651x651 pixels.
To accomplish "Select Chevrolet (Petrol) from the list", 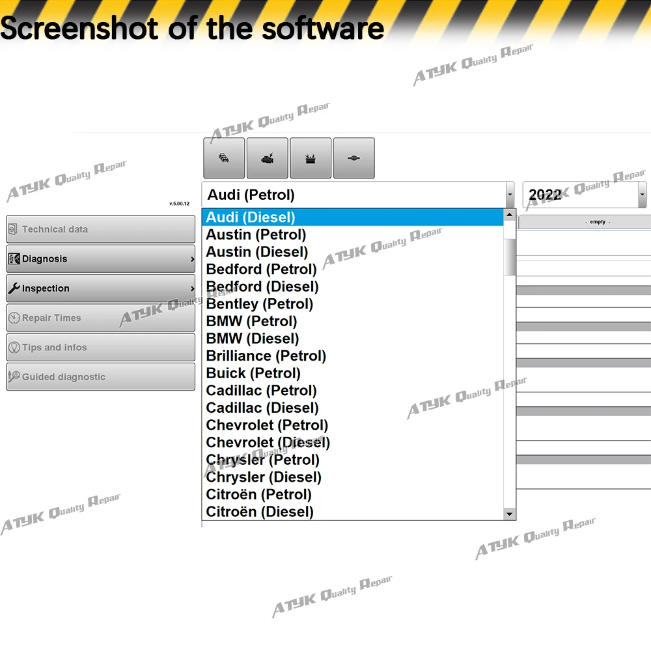I will 353,425.
